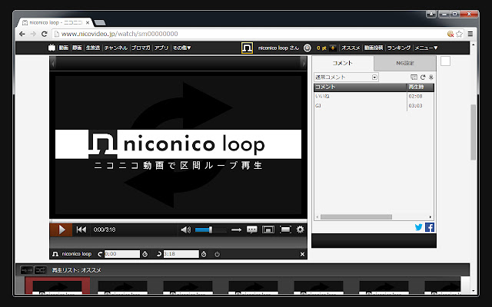Viewport: 492px width, 307px height.
Task: Click the niconico loop user avatar
Action: (x=247, y=48)
